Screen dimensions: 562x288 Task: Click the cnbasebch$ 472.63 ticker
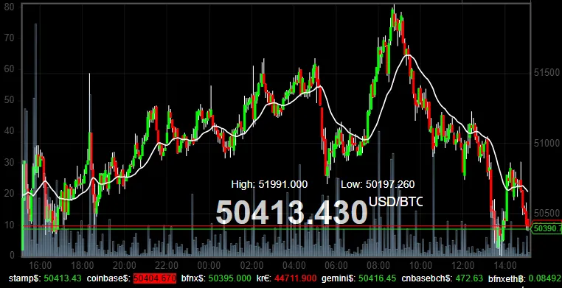(x=443, y=278)
